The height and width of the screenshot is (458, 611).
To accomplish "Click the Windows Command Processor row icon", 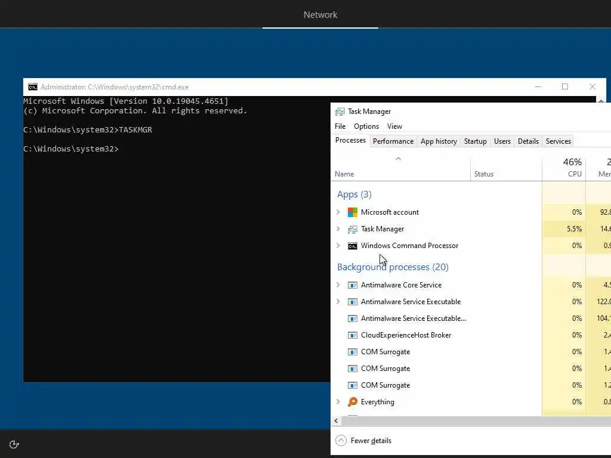I will coord(352,246).
